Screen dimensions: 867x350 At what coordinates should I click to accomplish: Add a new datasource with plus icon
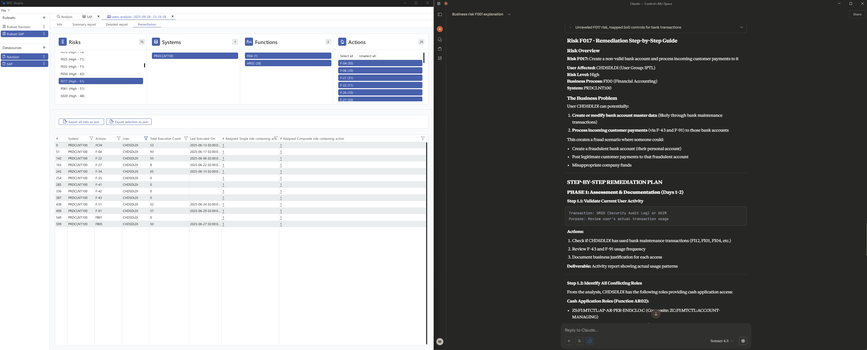[44, 48]
